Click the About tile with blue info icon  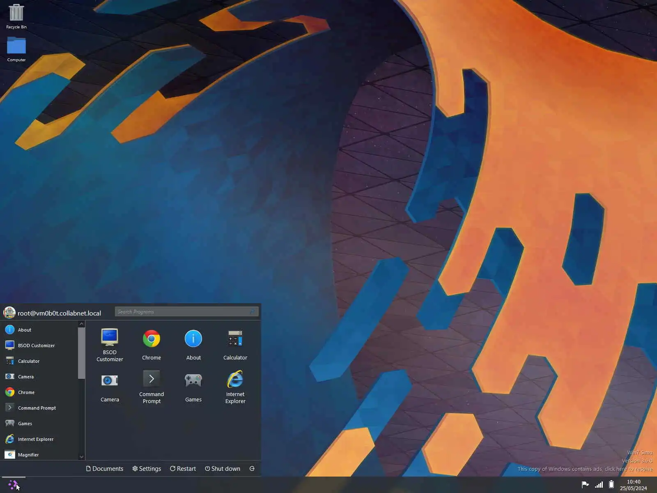193,345
